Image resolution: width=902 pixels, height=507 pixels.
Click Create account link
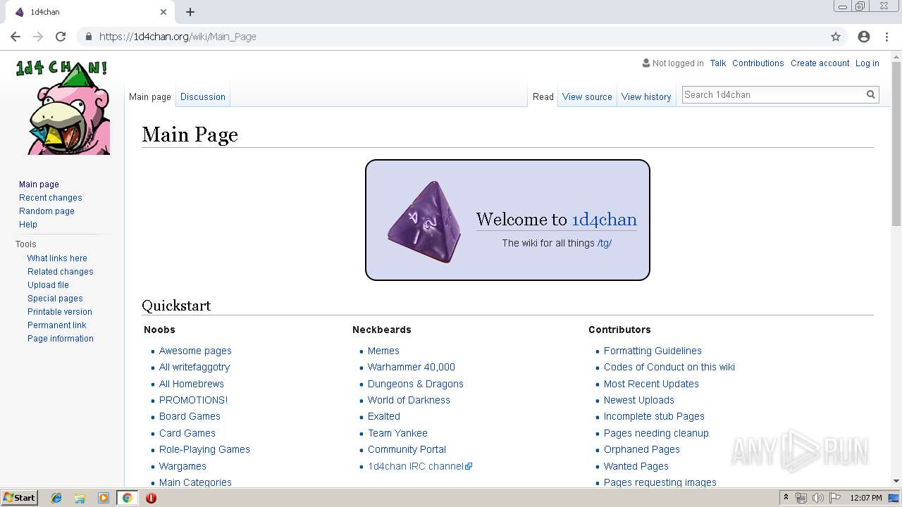tap(820, 63)
